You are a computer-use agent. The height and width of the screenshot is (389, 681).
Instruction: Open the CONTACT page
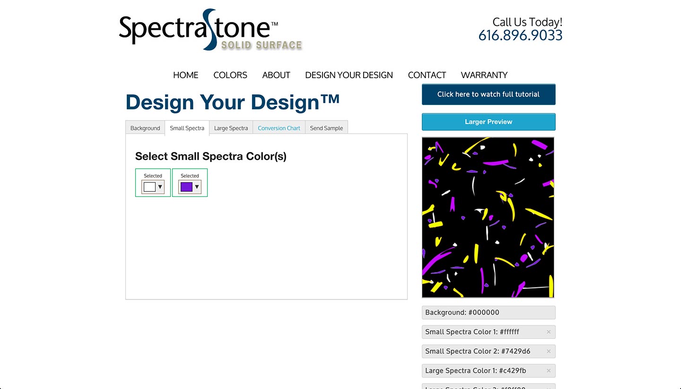427,75
